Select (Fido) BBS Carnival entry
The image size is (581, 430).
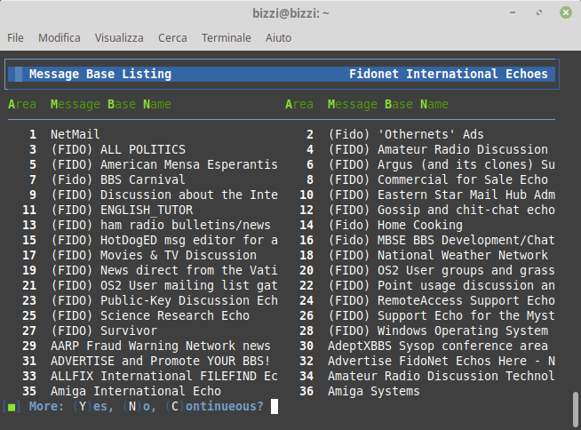tap(118, 179)
